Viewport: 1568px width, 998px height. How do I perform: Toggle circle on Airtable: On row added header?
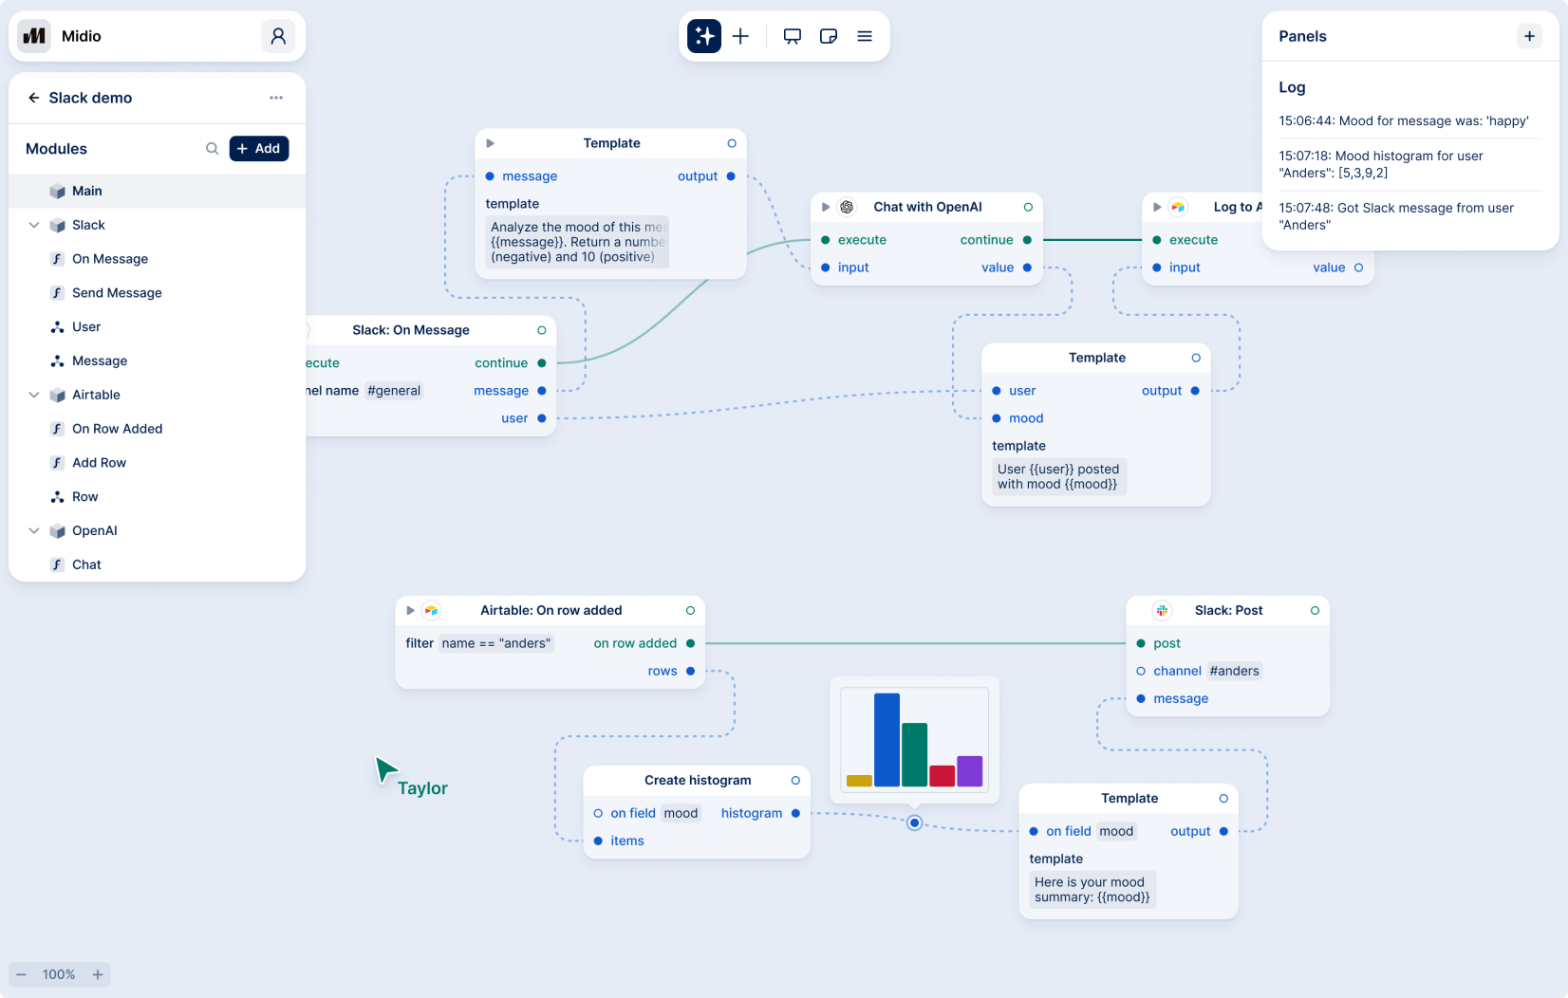(x=690, y=611)
